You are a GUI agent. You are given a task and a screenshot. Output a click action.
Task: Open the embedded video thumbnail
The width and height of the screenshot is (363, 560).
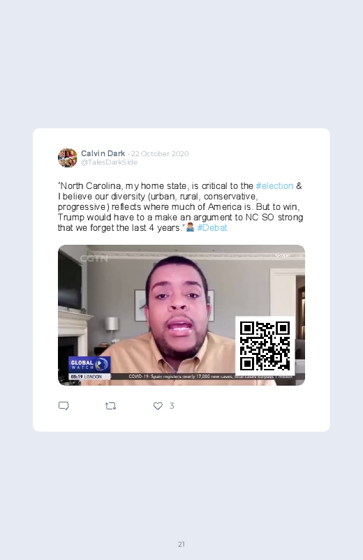coord(181,315)
